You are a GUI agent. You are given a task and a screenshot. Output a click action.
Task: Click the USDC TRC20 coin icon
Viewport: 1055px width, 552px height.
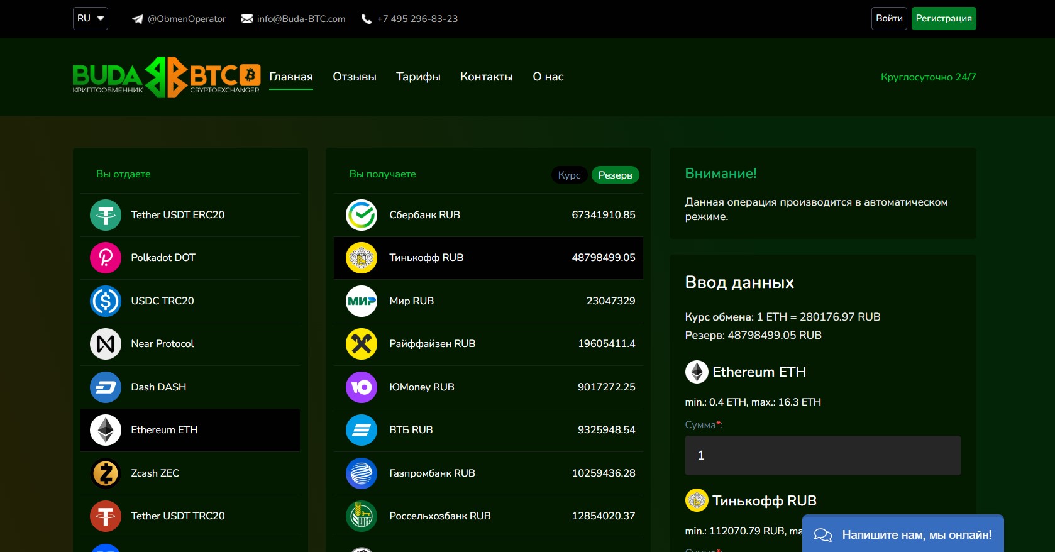click(x=106, y=301)
